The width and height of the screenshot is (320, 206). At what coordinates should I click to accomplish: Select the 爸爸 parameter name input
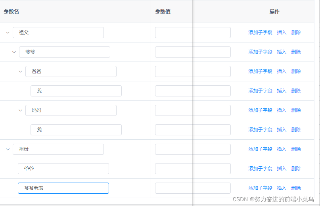point(71,71)
